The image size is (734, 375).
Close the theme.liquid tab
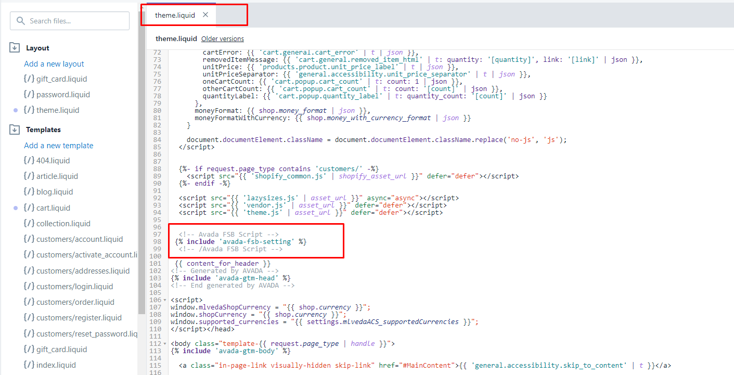pos(205,15)
